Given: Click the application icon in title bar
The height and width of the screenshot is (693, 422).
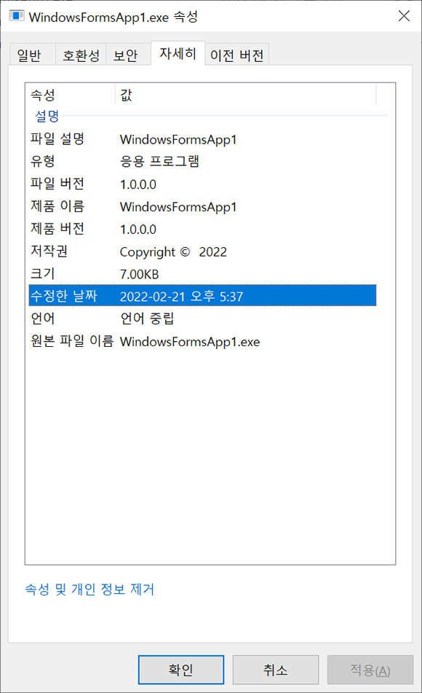Looking at the screenshot, I should tap(17, 16).
